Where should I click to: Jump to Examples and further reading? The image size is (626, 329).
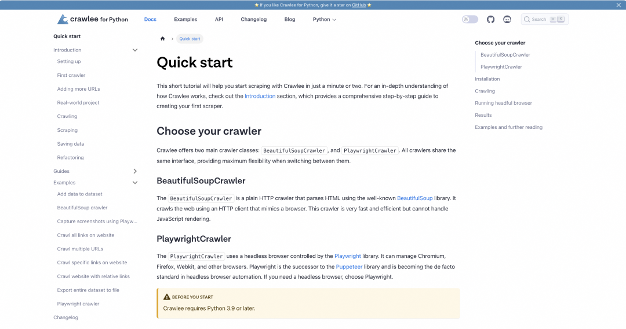click(x=508, y=127)
